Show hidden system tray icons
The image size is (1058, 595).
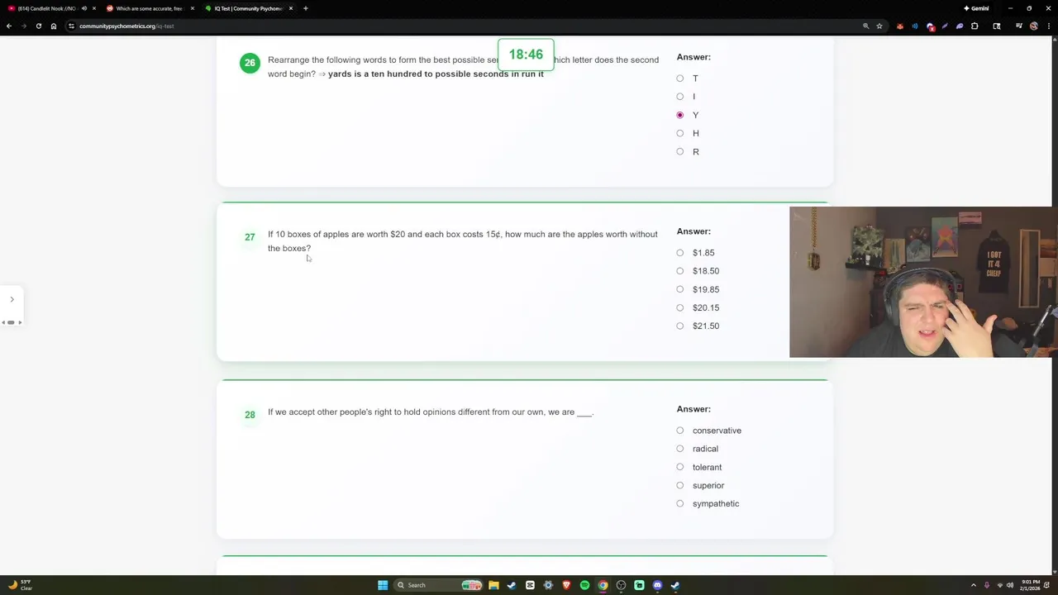(973, 585)
